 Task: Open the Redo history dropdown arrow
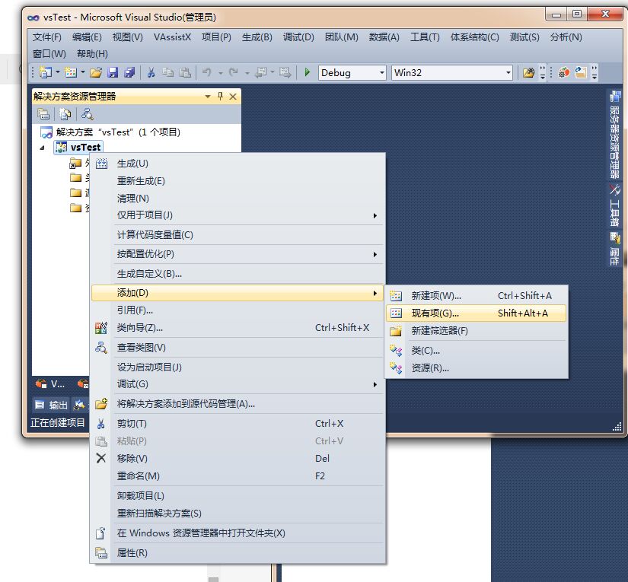[247, 73]
